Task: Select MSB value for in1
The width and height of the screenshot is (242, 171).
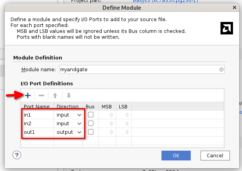Action: (x=107, y=115)
